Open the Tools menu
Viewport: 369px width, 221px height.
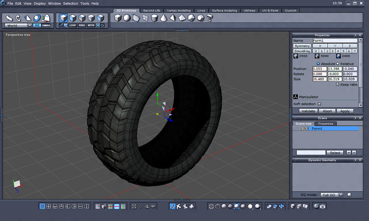[x=85, y=4]
